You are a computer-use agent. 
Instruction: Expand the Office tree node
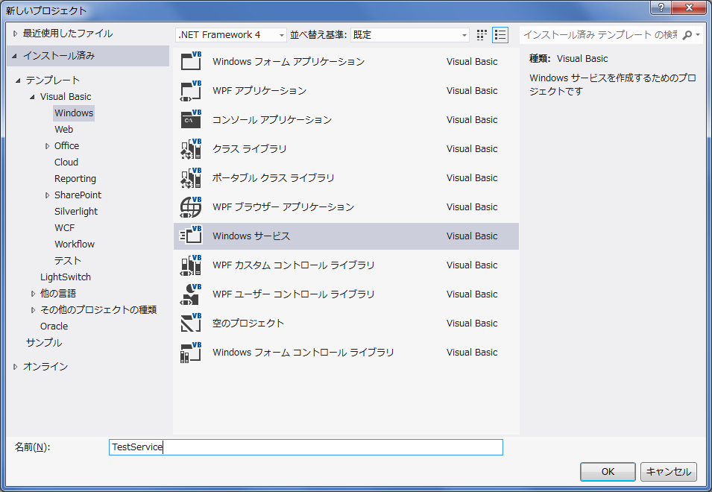[x=47, y=146]
